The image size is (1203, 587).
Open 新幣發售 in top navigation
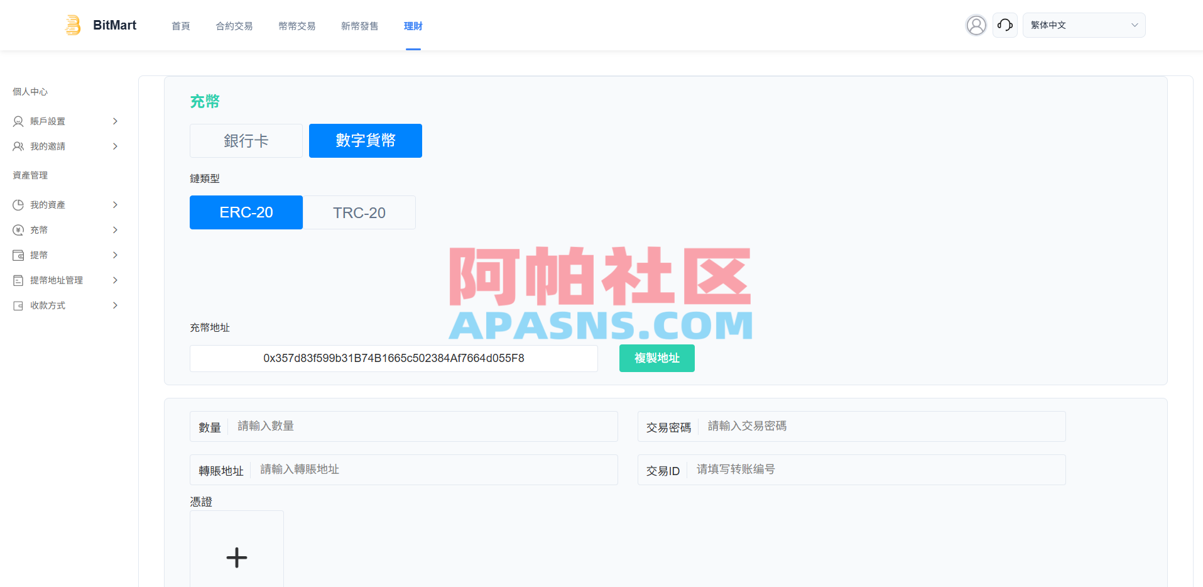[x=360, y=26]
